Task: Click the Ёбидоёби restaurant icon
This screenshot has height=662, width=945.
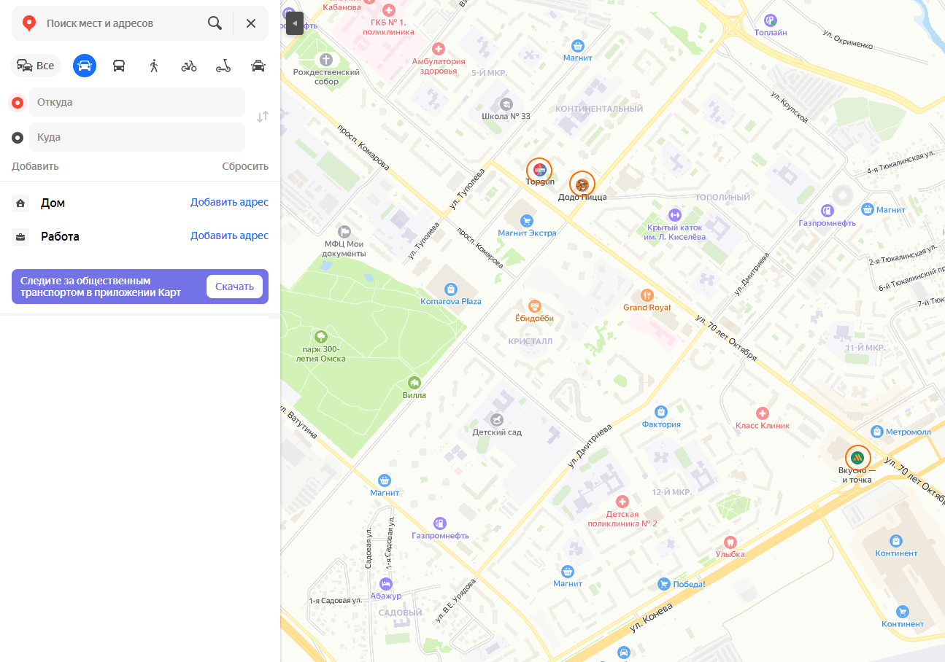Action: 535,305
